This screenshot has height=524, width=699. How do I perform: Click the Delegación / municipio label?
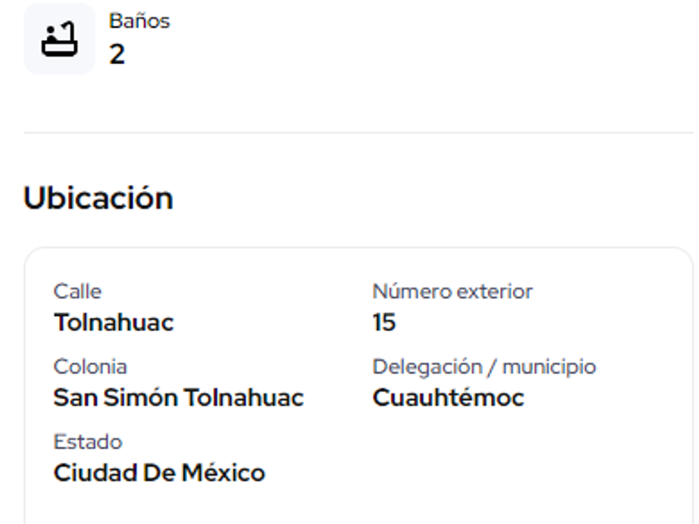tap(484, 367)
